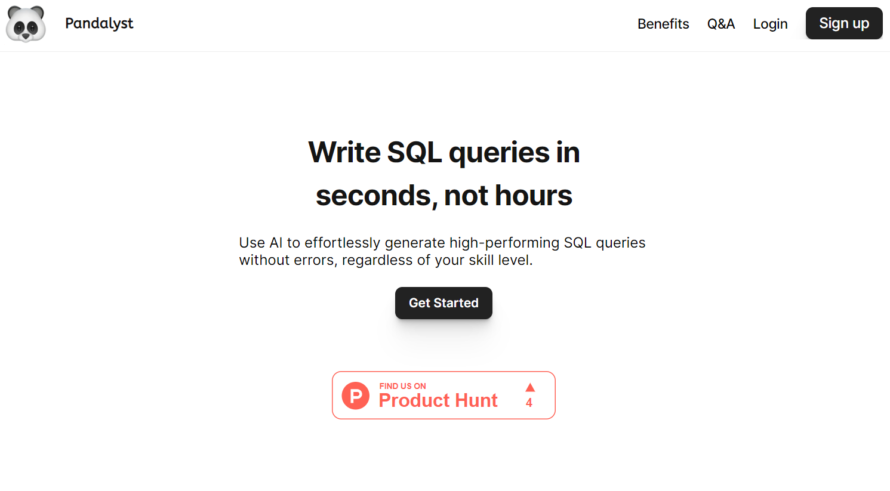Click "AI" in the subtitle text
Screen dimensions: 890x491
pyautogui.click(x=276, y=243)
